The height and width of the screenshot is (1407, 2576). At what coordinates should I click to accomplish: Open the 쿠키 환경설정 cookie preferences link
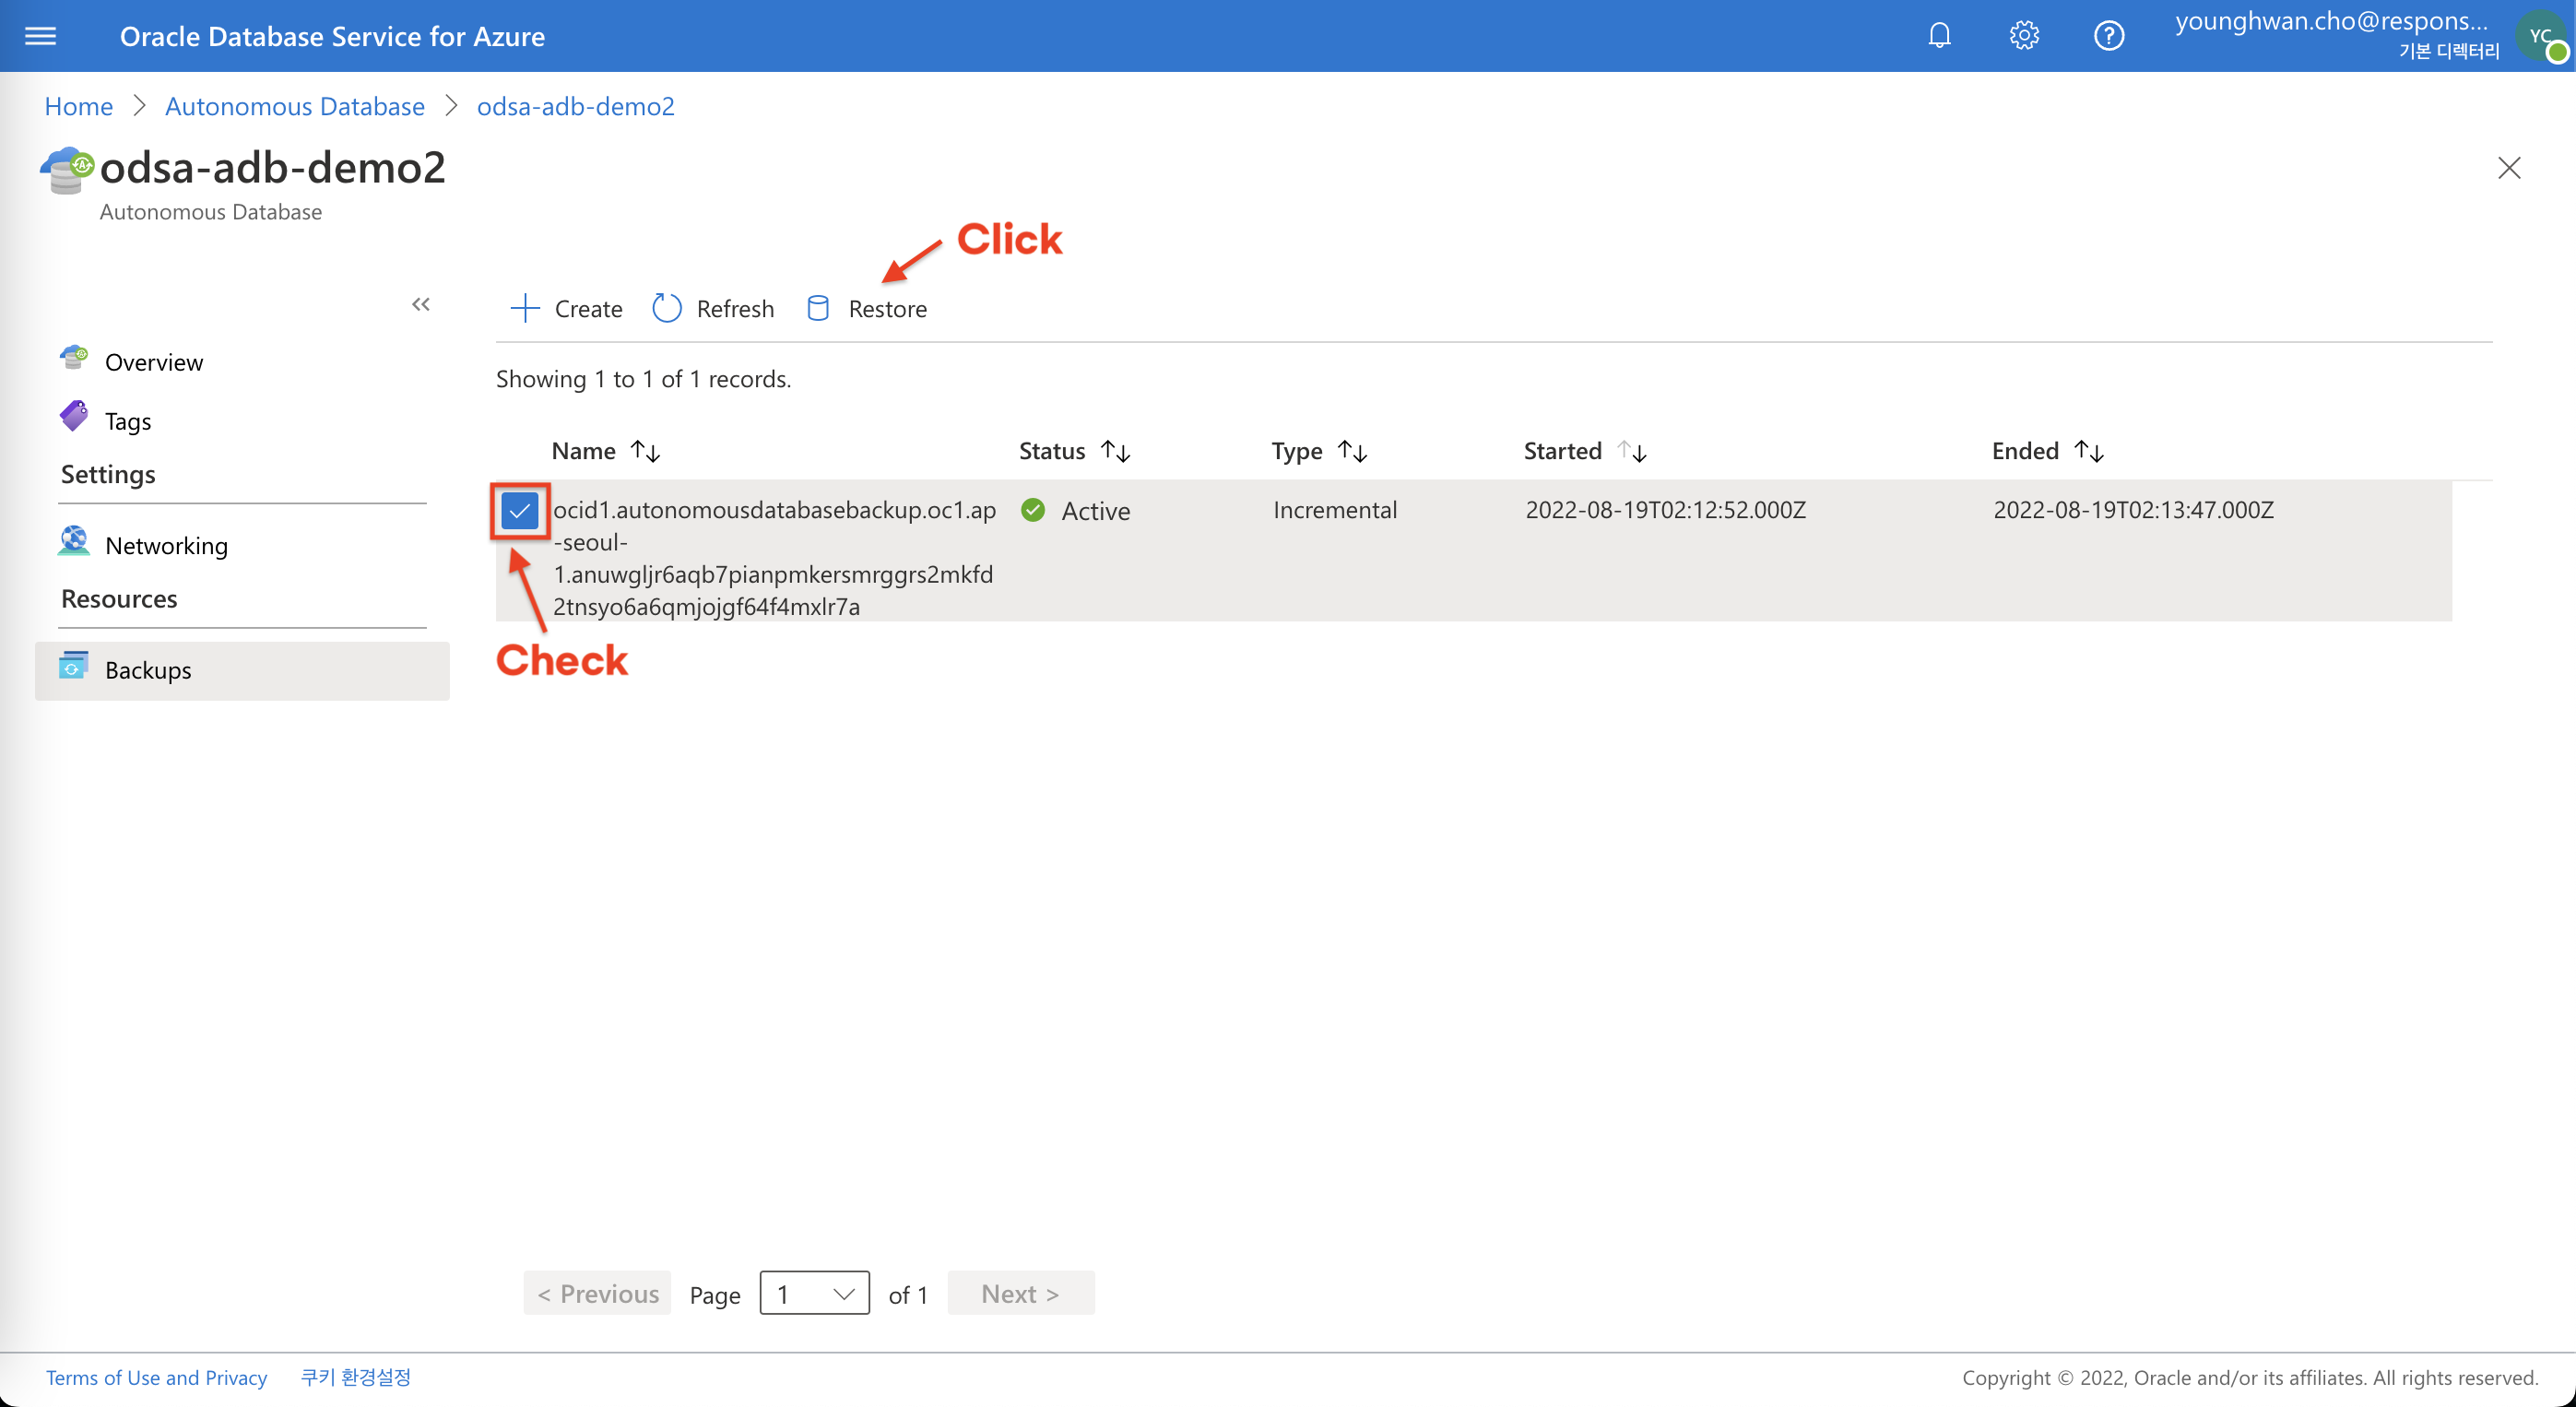[x=356, y=1378]
